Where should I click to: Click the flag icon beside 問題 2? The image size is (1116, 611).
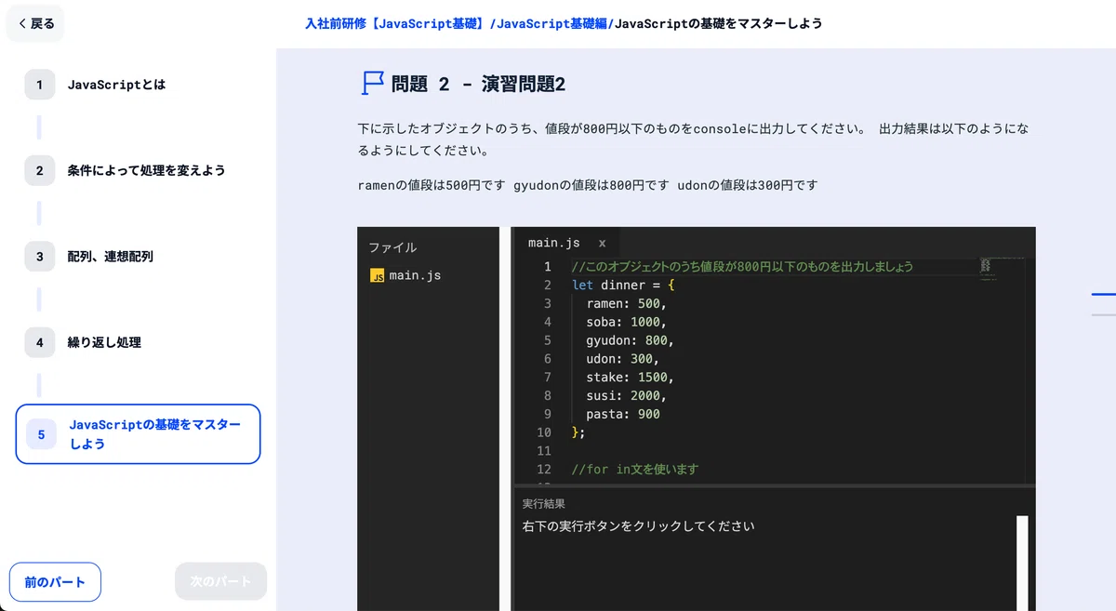[x=372, y=84]
